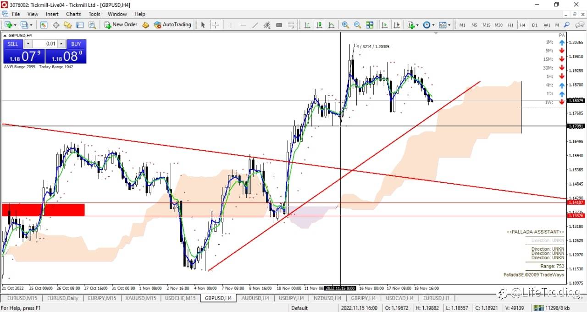The height and width of the screenshot is (312, 587).
Task: Select the equidistant channel tool
Action: [x=267, y=25]
